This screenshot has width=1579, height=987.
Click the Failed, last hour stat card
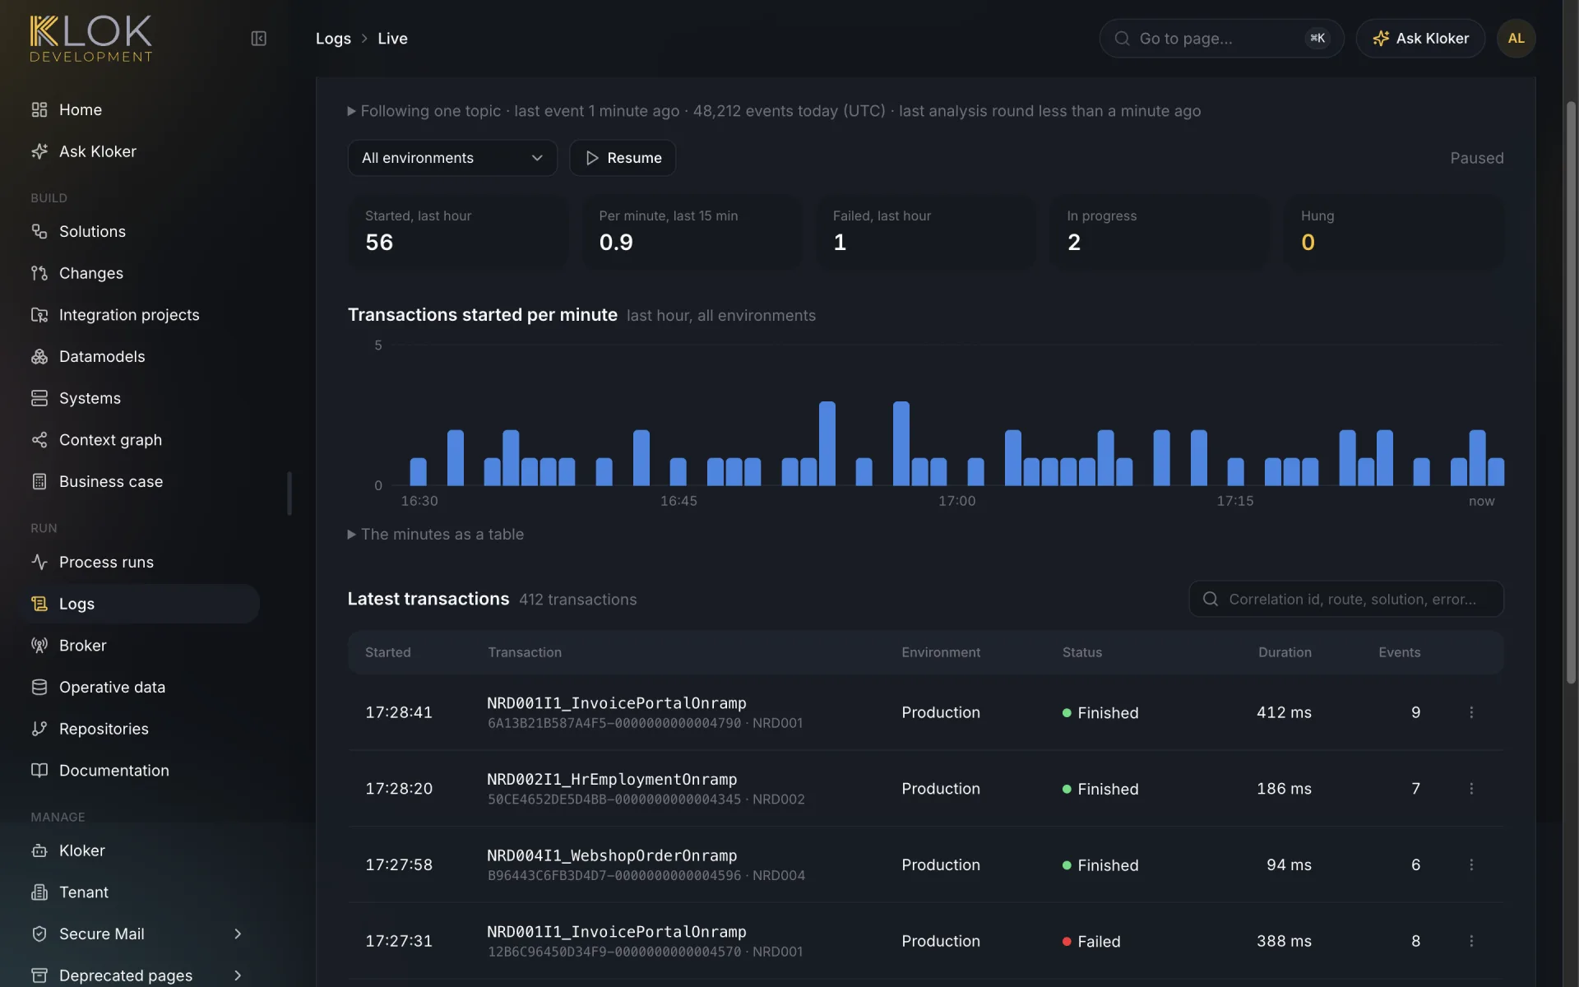pyautogui.click(x=926, y=231)
